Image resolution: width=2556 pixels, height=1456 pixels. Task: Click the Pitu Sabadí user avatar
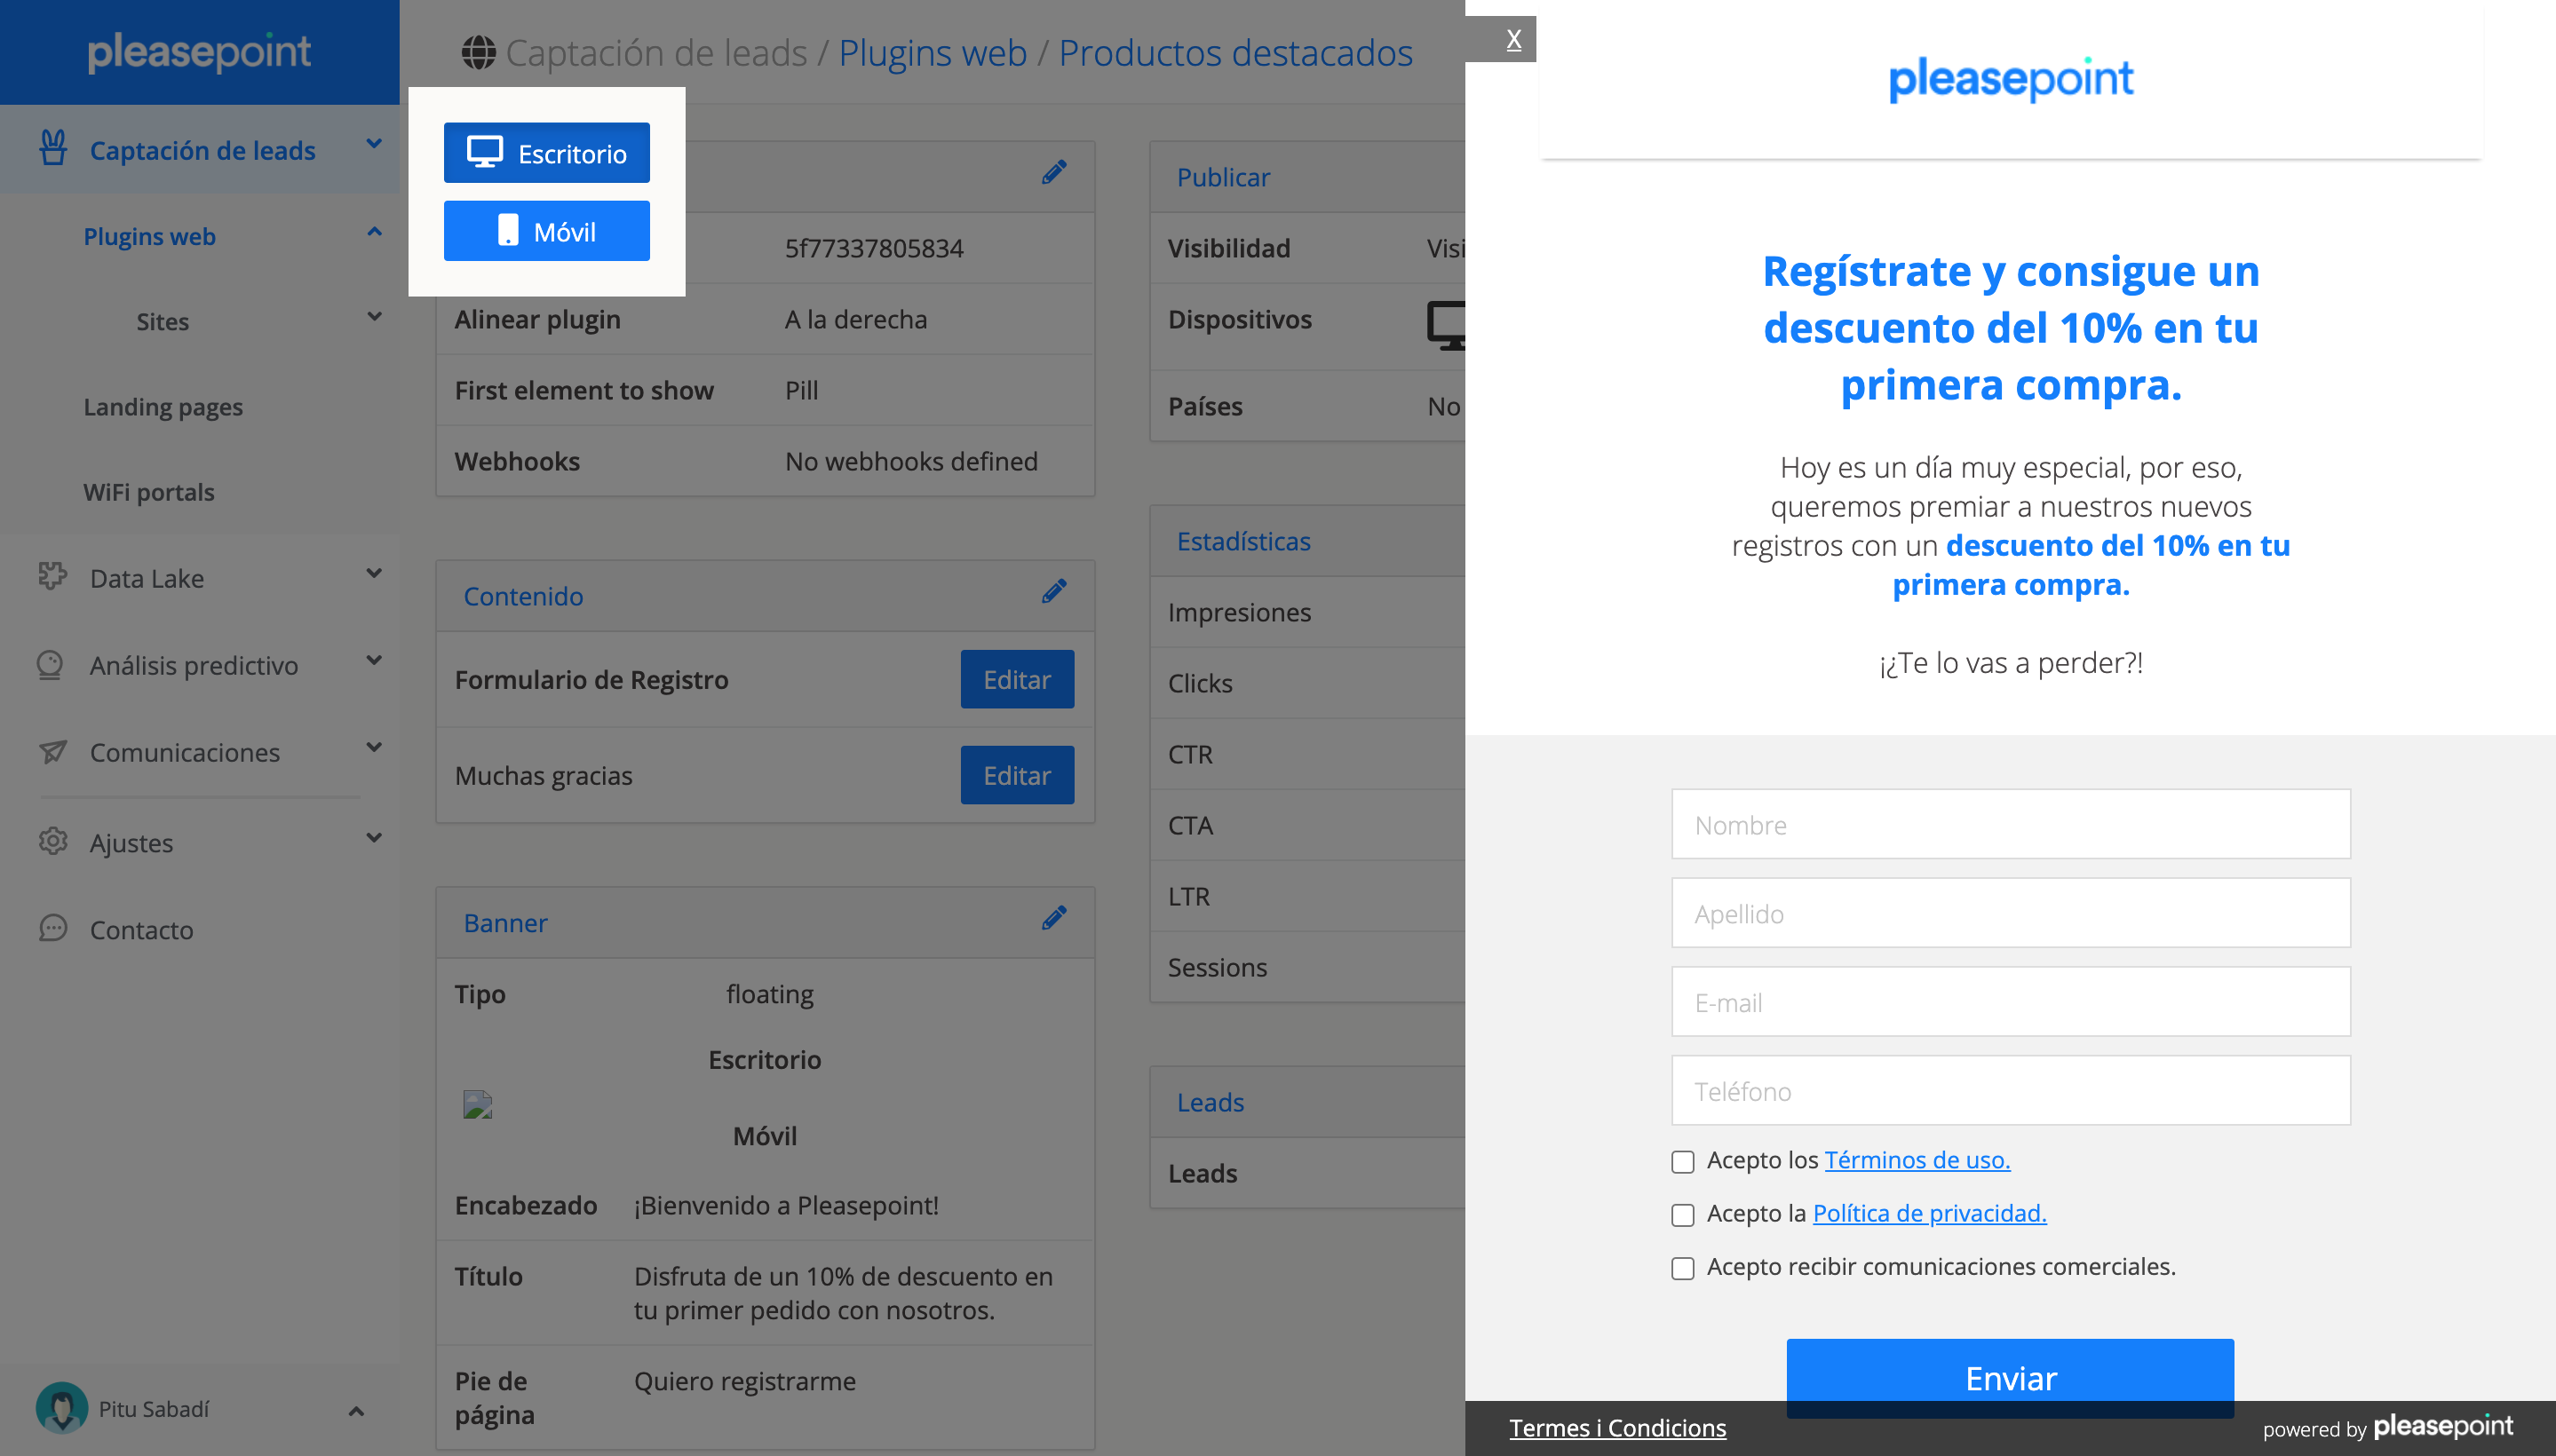[x=61, y=1407]
